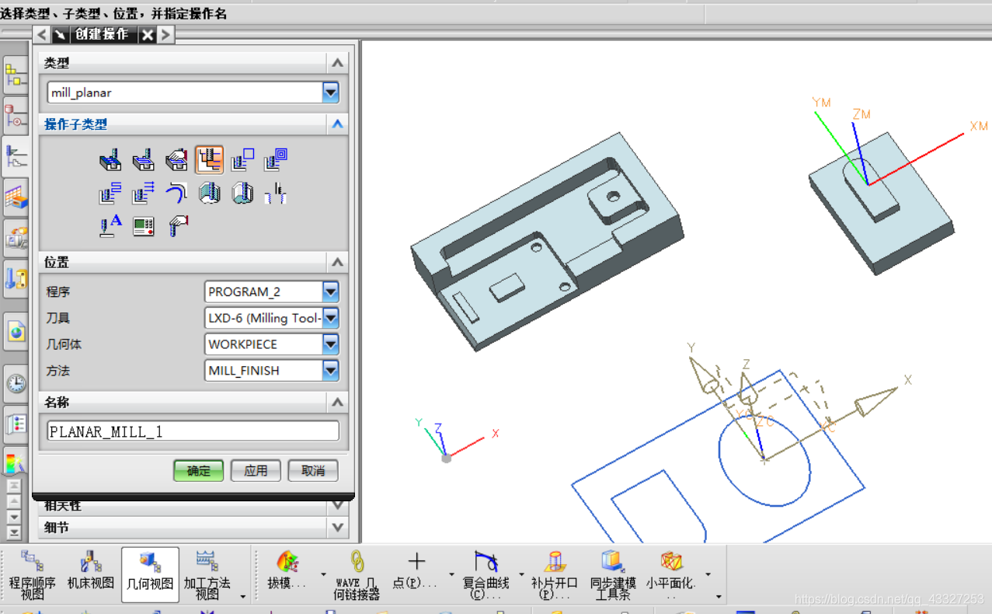Collapse the 类型 (Type) section
This screenshot has height=614, width=992.
[x=337, y=63]
